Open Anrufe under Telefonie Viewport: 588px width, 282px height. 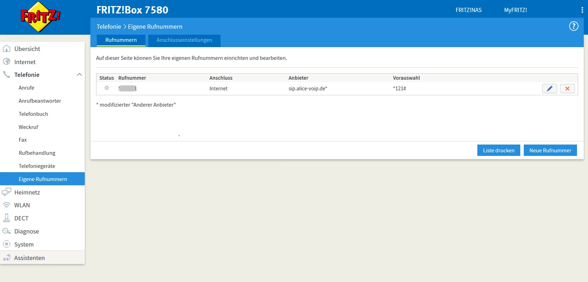[x=27, y=88]
